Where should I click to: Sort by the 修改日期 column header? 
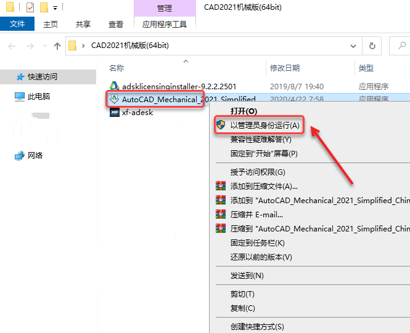285,68
